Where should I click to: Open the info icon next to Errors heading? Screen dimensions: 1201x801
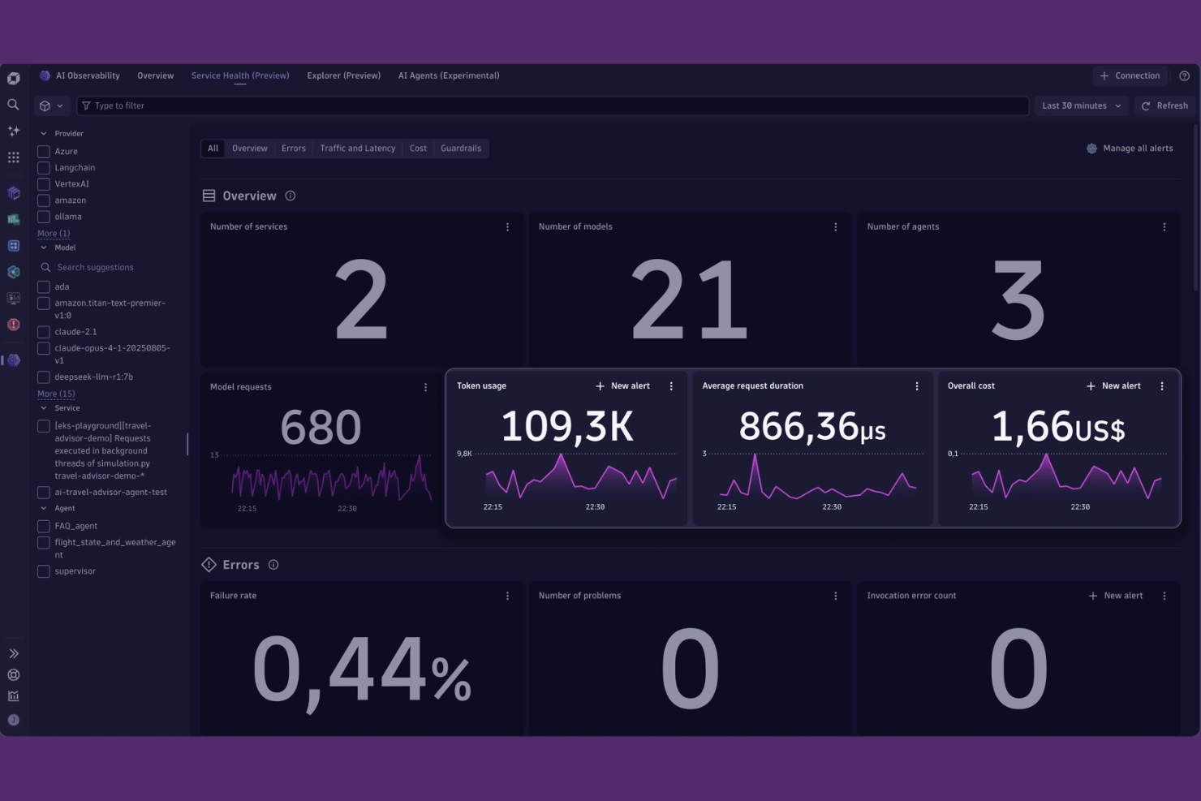click(x=273, y=565)
